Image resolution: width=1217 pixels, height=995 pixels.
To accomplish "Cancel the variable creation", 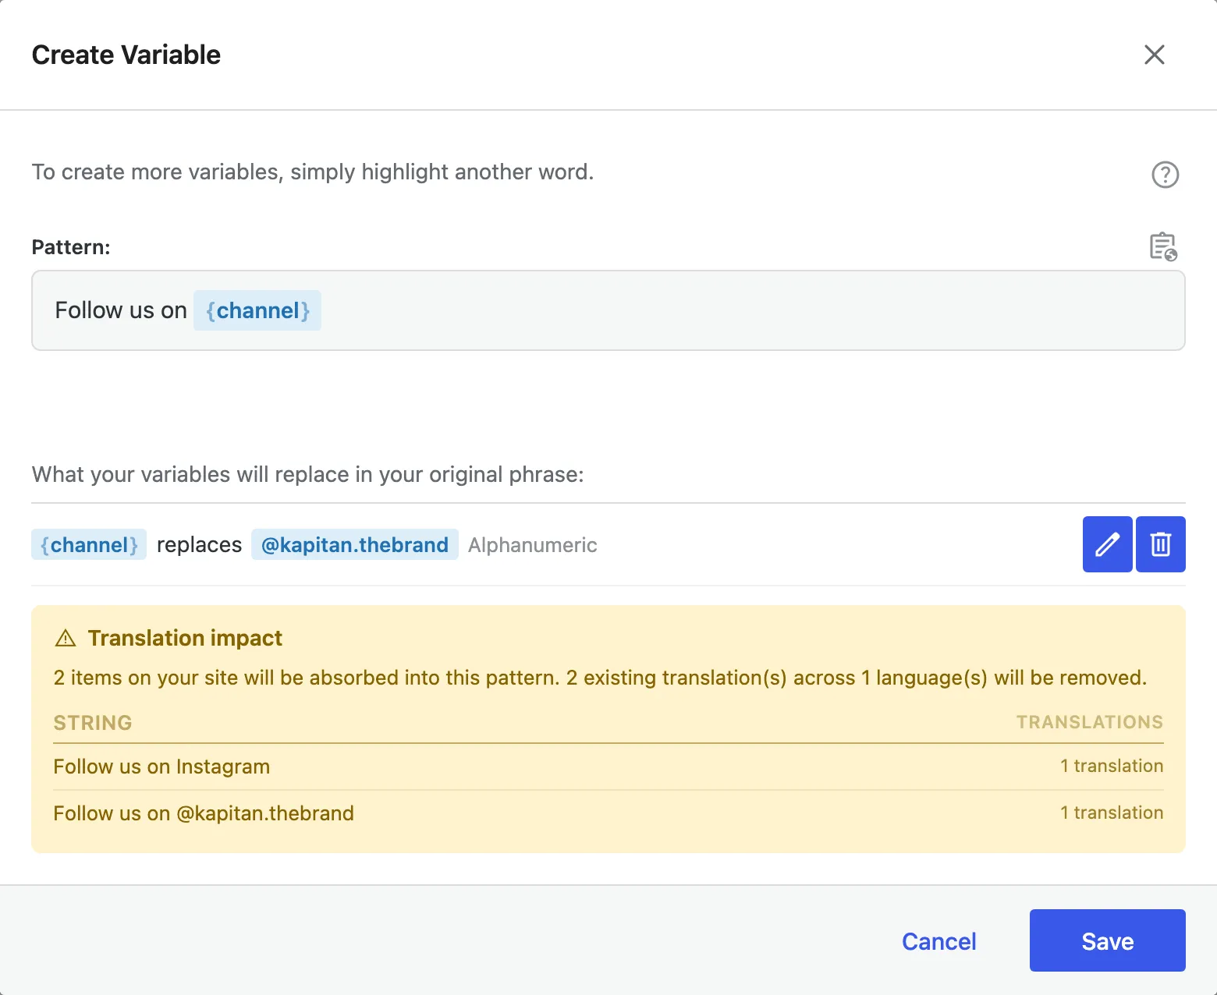I will pos(939,941).
